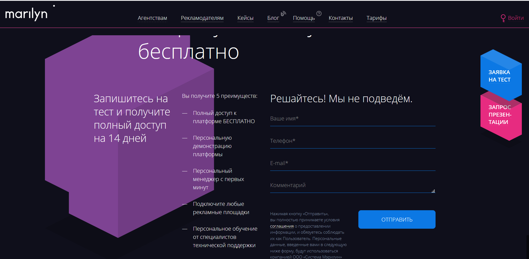Click the Комментарий resize handle
Image resolution: width=529 pixels, height=259 pixels.
coord(433,191)
